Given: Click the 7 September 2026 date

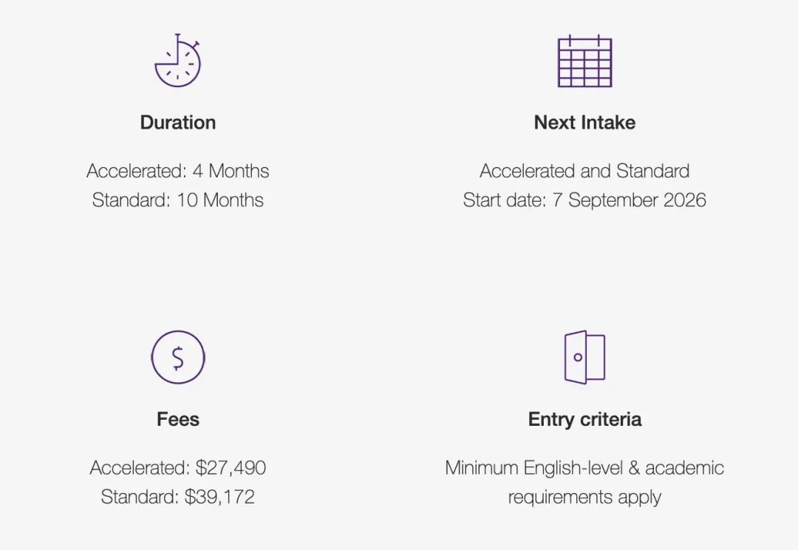Looking at the screenshot, I should [x=630, y=200].
